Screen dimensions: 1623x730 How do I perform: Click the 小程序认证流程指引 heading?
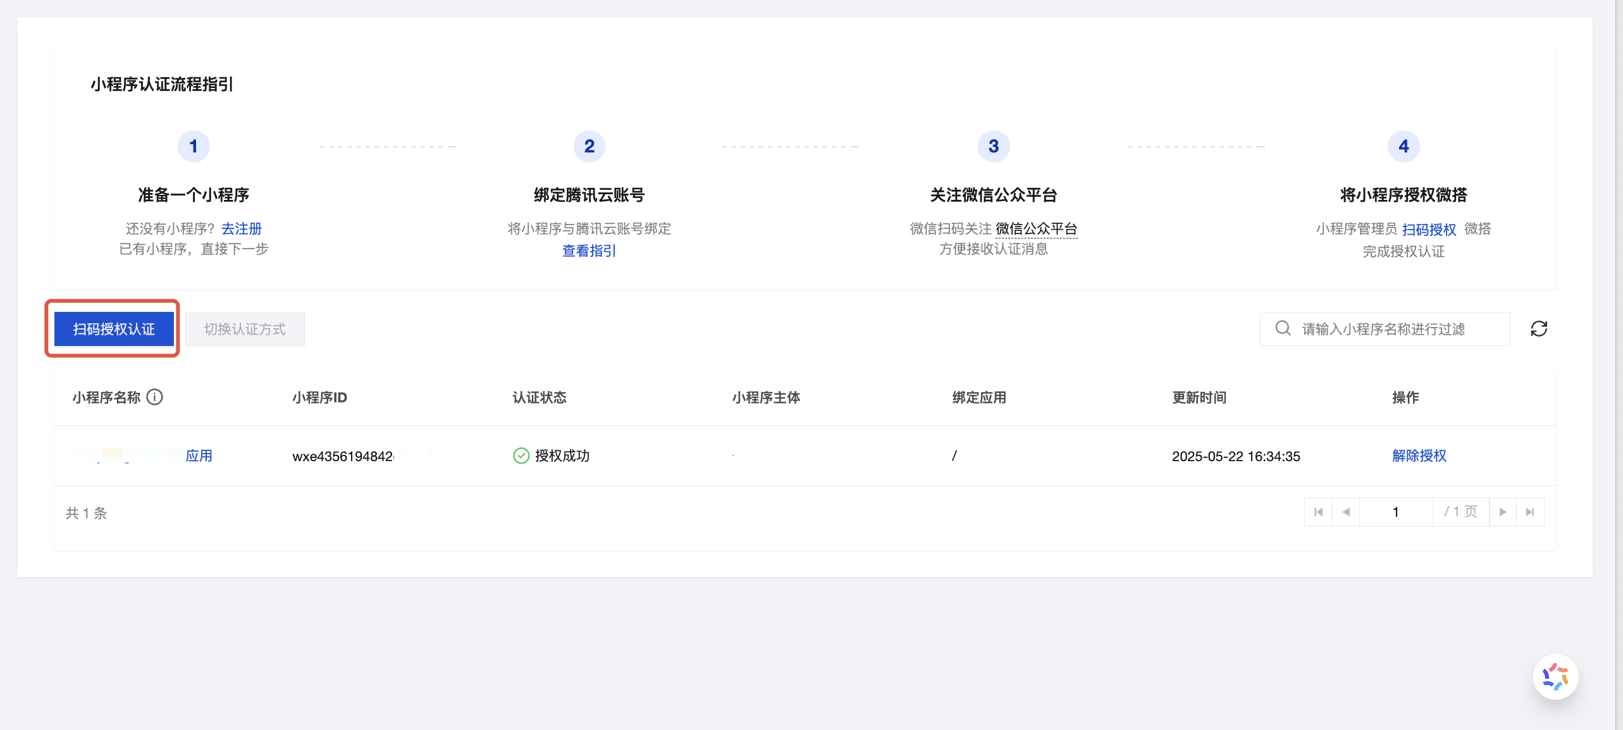(x=162, y=84)
